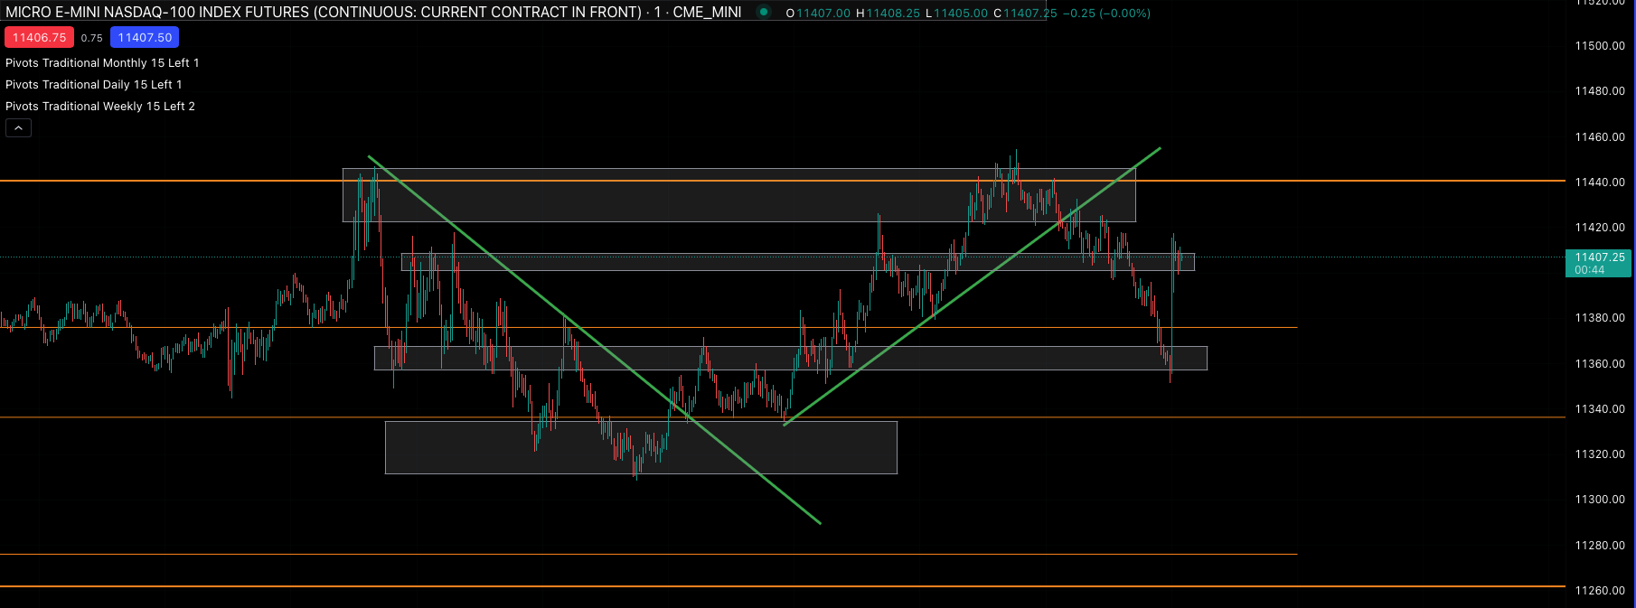Click the current price label 11407.25 on axis
The height and width of the screenshot is (608, 1636).
click(x=1598, y=263)
